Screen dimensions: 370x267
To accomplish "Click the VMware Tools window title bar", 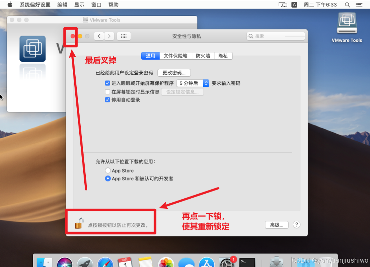I will [x=102, y=20].
